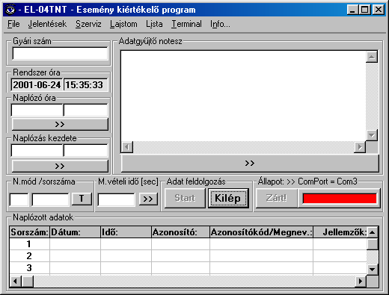
Task: Click the Dátum: column header
Action: point(75,232)
